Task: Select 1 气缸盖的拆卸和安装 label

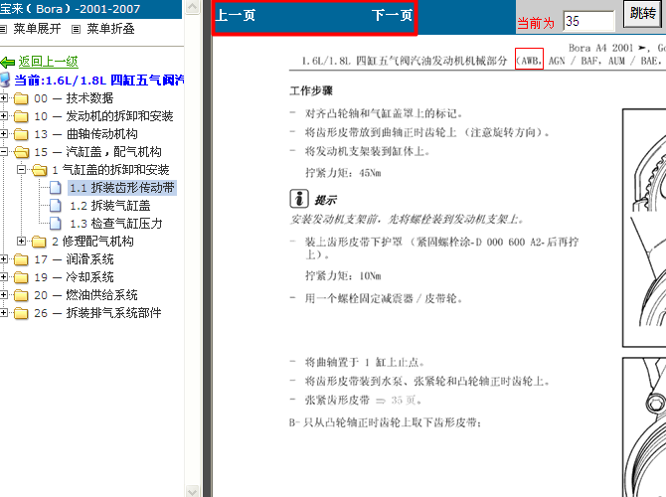Action: tap(110, 170)
